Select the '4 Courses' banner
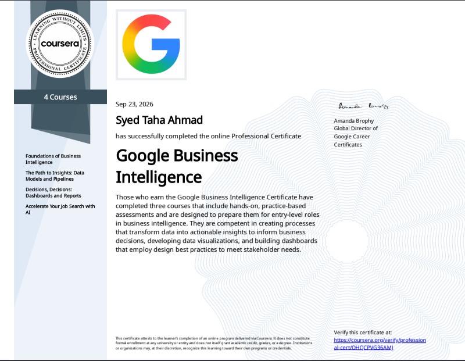 (x=60, y=97)
